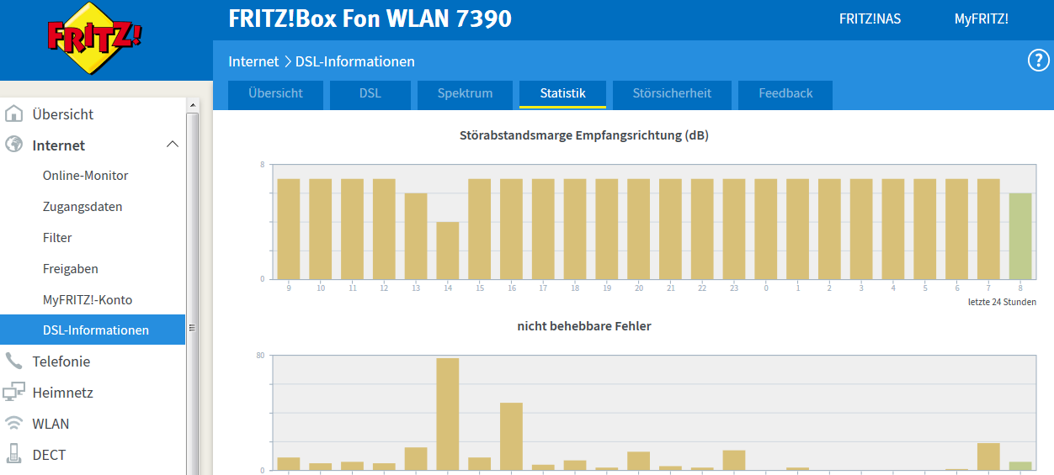The width and height of the screenshot is (1054, 475).
Task: Switch to the Übersicht tab
Action: [x=275, y=94]
